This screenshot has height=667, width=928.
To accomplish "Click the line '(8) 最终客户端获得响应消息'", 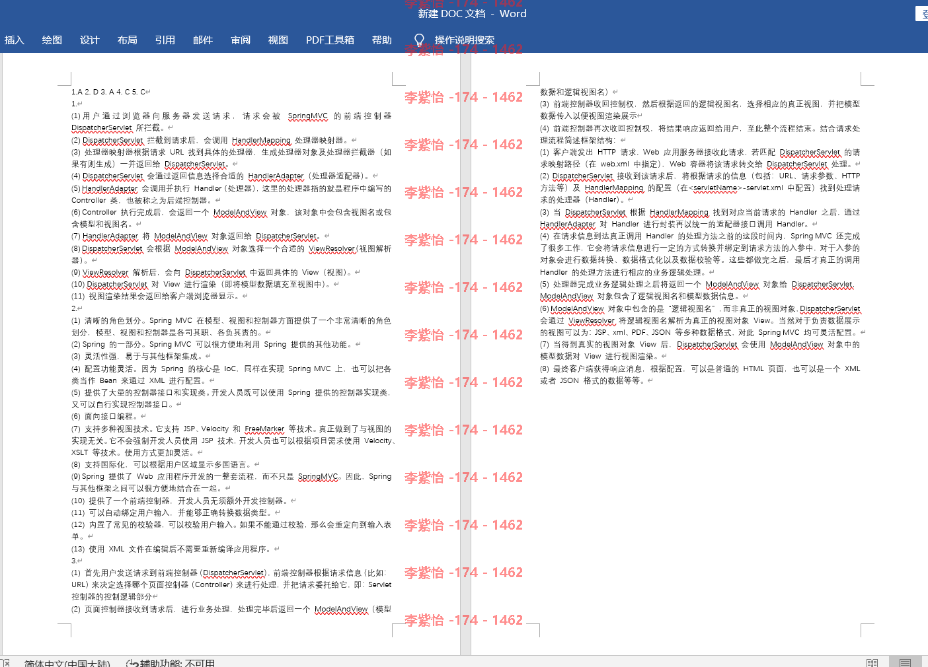I will (700, 369).
